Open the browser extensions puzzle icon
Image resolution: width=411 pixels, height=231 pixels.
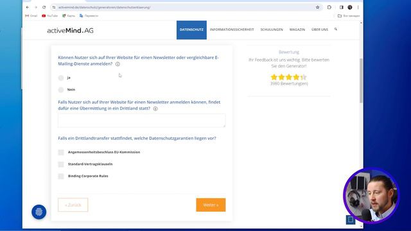pyautogui.click(x=329, y=7)
